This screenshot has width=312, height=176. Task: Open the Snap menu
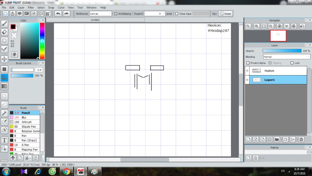point(51,8)
